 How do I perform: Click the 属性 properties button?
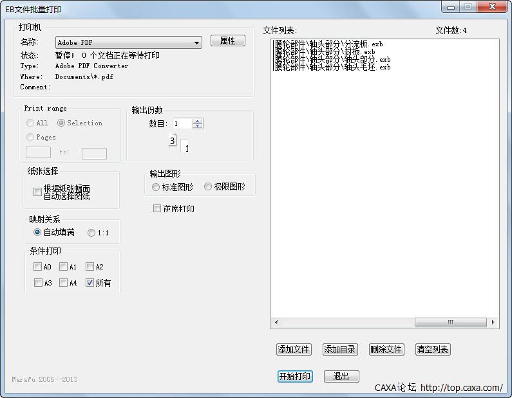[227, 41]
